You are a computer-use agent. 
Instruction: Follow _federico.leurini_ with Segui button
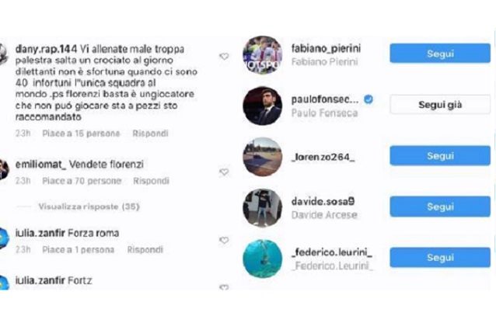440,257
